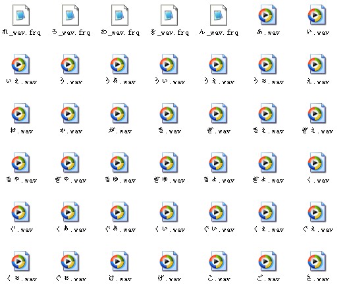Click the ぎ.wav audio icon
The height and width of the screenshot is (291, 347).
tap(218, 113)
